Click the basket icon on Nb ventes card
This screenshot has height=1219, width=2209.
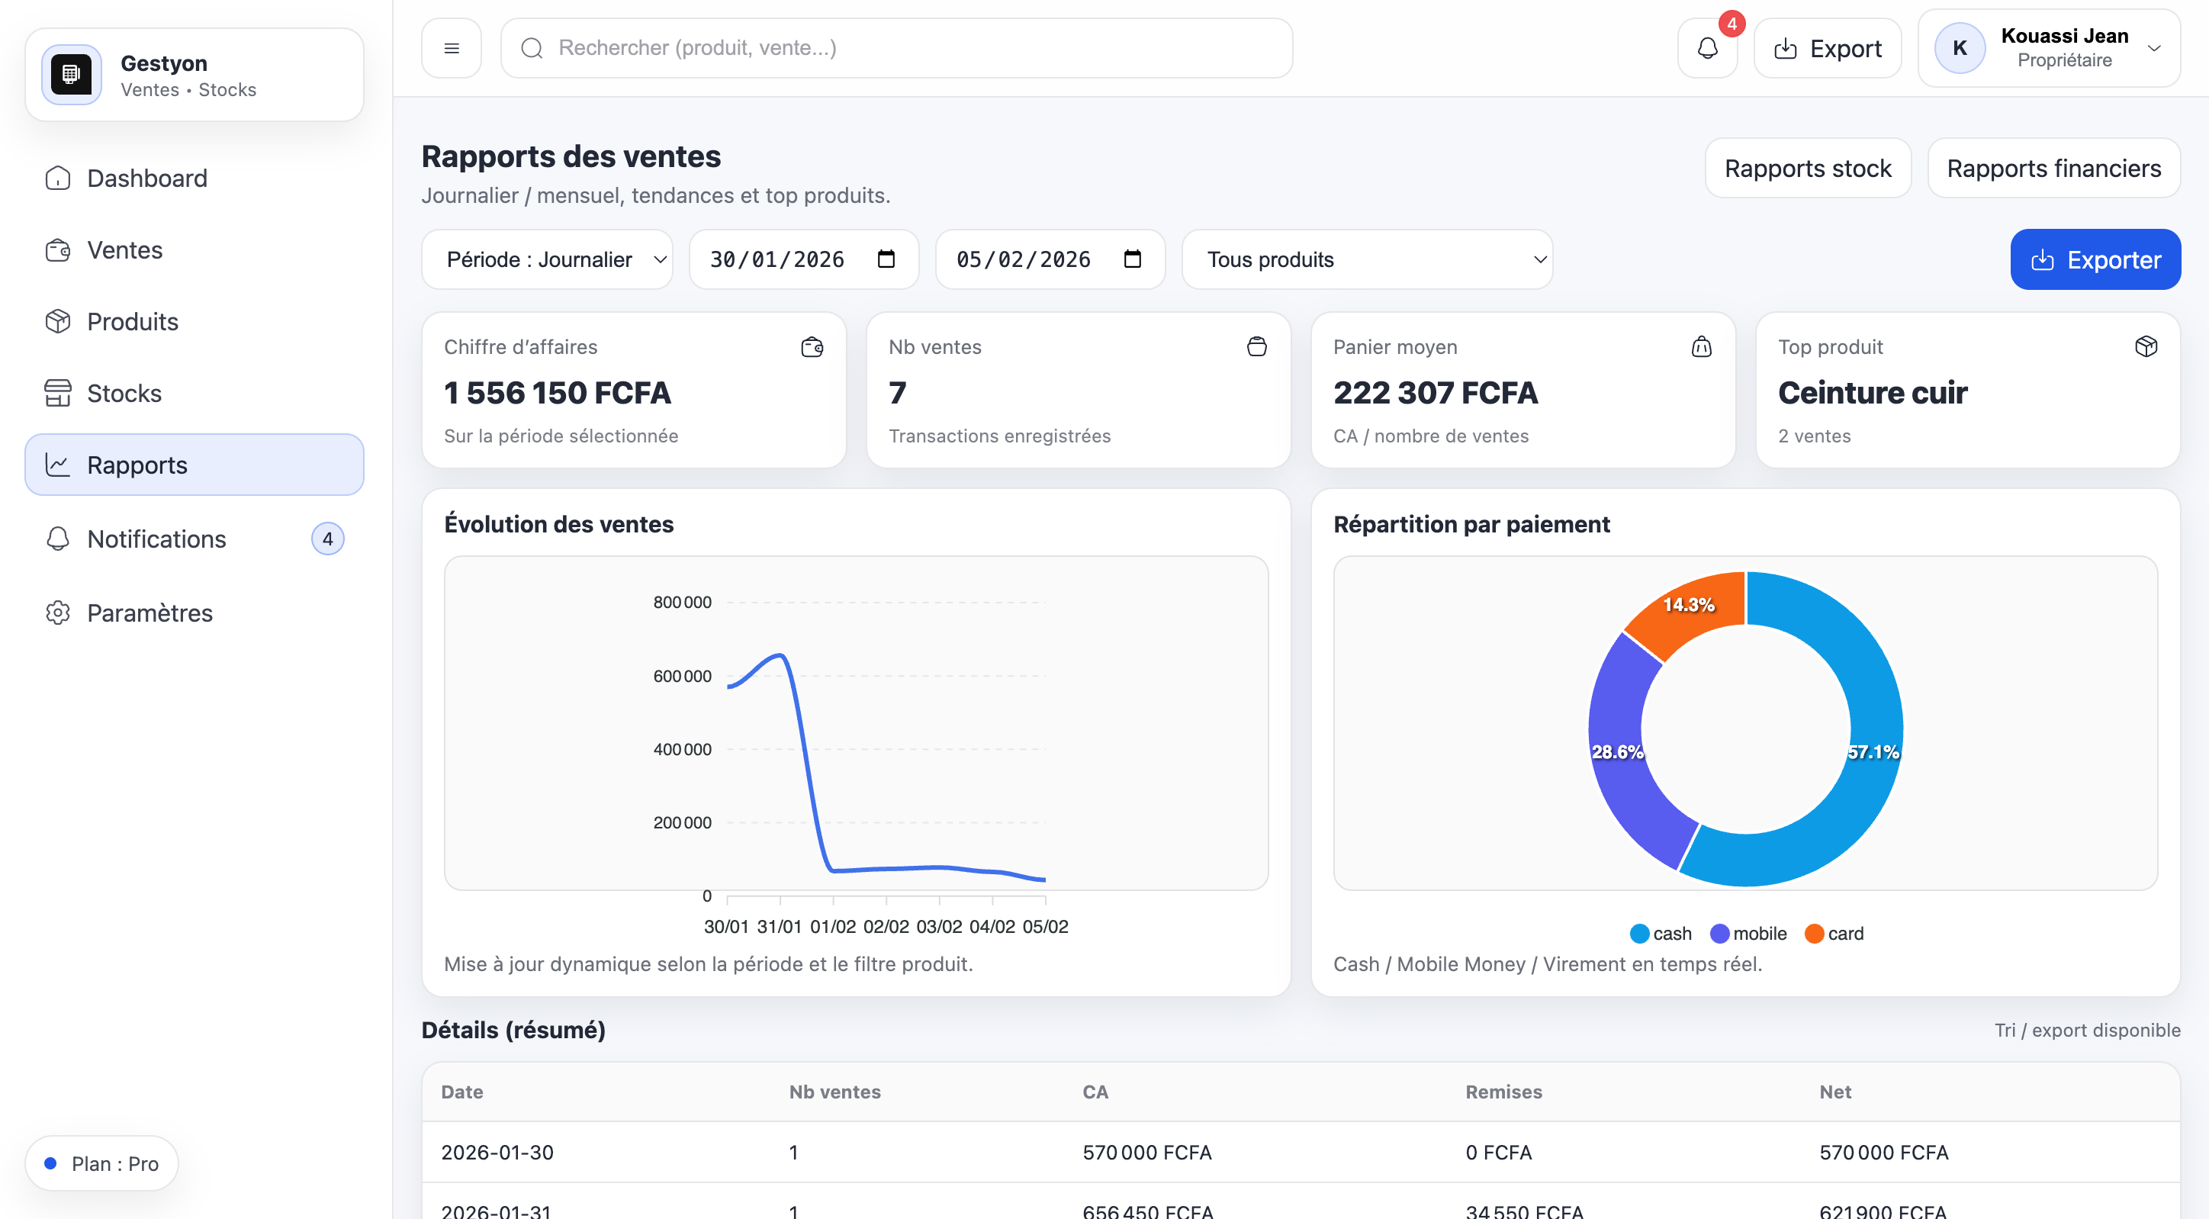[x=1256, y=346]
